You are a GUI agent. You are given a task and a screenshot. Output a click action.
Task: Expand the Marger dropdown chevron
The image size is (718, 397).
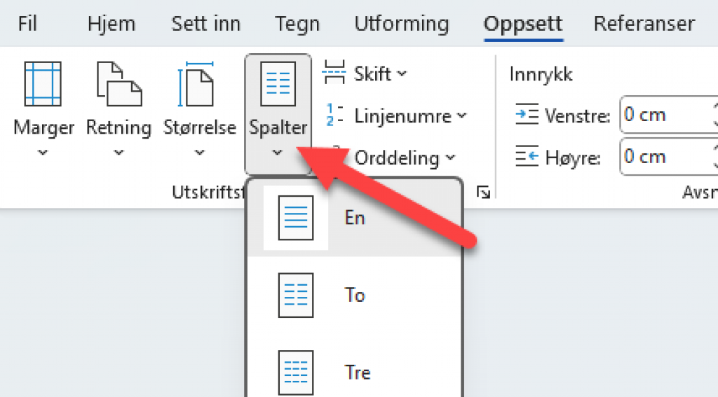(43, 153)
